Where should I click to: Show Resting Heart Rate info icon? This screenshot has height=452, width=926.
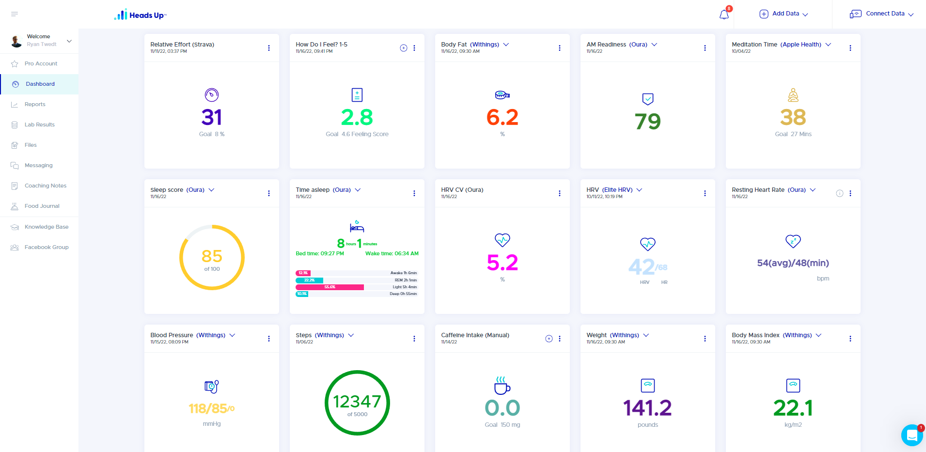point(840,193)
